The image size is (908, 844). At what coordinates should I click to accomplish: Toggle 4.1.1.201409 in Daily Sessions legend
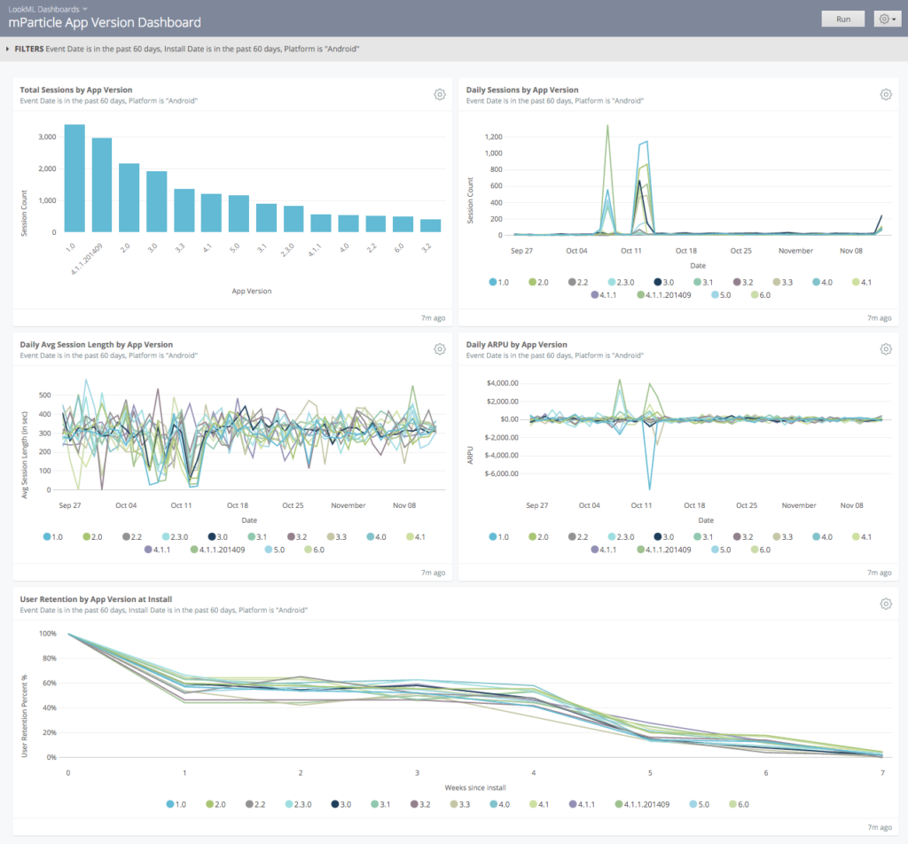[663, 295]
